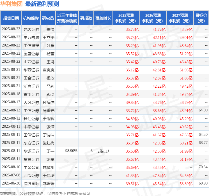The height and width of the screenshot is (196, 209).
Task: Select 西部证券 institution cell
Action: tap(31, 176)
